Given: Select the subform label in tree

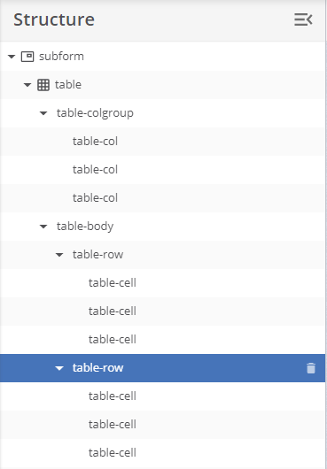Looking at the screenshot, I should pyautogui.click(x=61, y=57).
